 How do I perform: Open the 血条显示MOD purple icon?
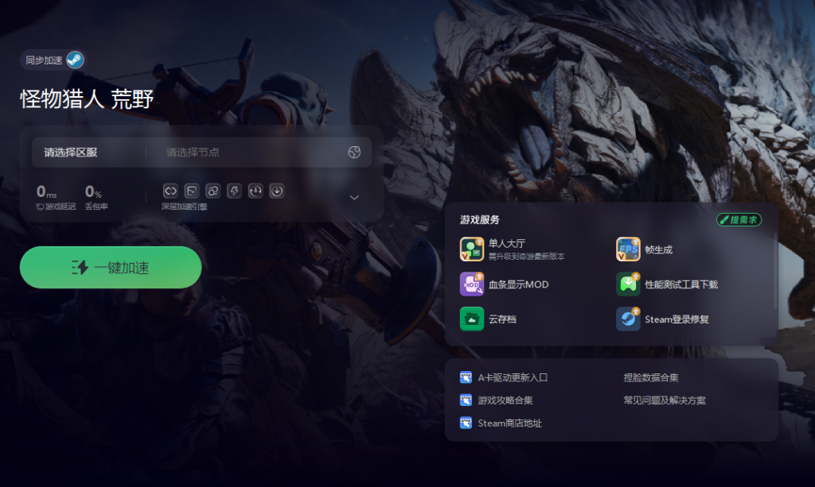(472, 284)
